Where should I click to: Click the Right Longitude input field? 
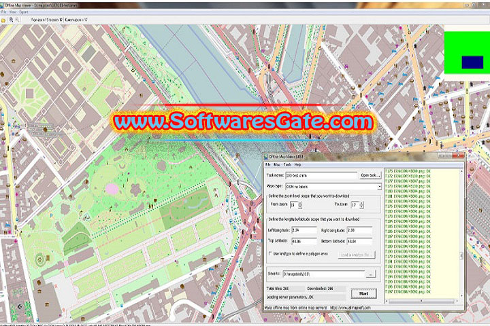359,230
